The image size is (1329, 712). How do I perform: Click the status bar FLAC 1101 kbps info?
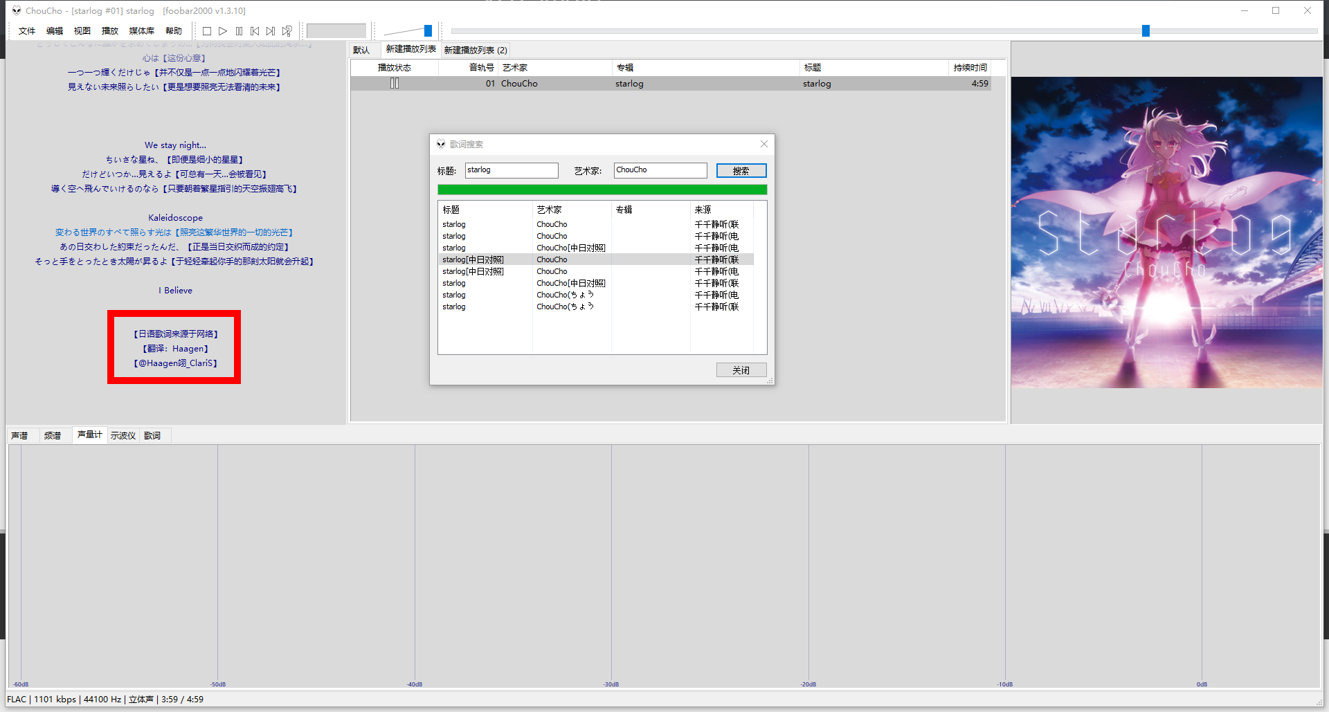tap(105, 700)
